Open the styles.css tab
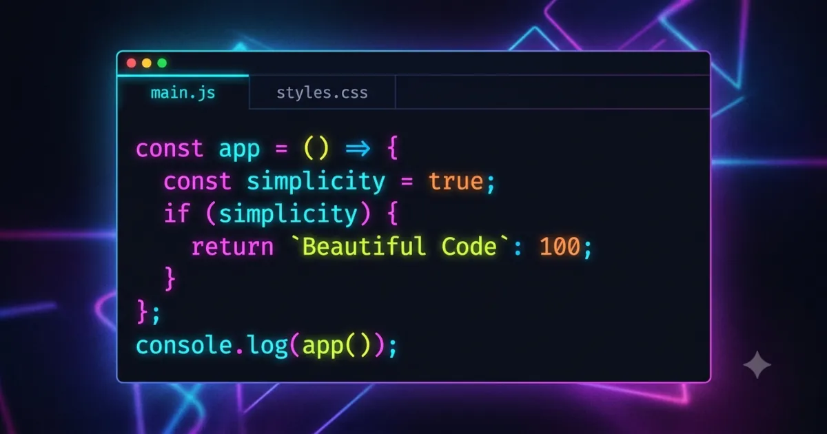 click(322, 92)
